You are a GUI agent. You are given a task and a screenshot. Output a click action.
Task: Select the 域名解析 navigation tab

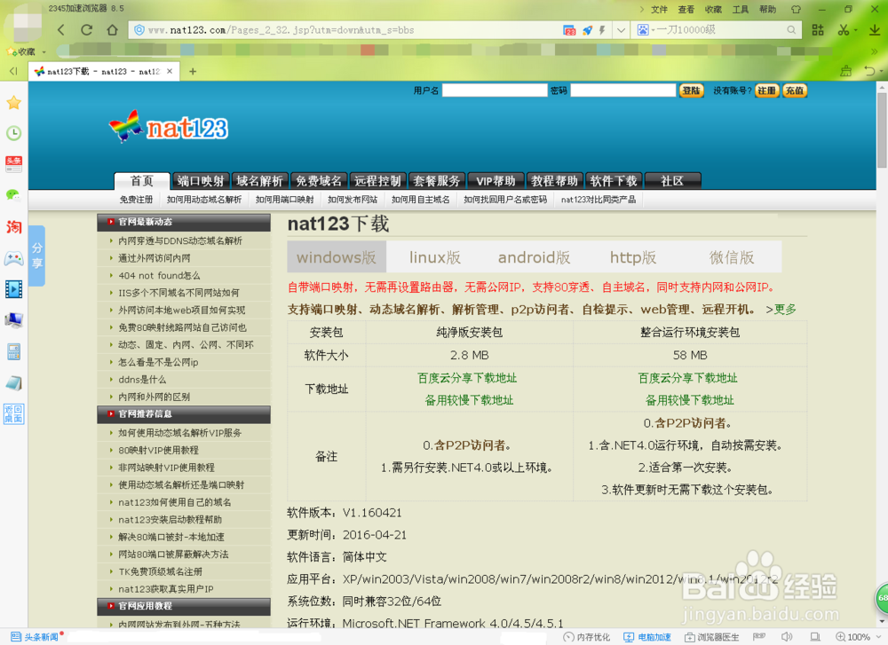click(259, 181)
